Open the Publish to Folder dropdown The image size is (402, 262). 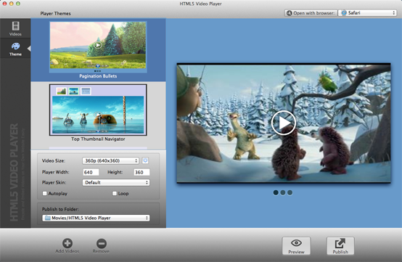[x=96, y=218]
